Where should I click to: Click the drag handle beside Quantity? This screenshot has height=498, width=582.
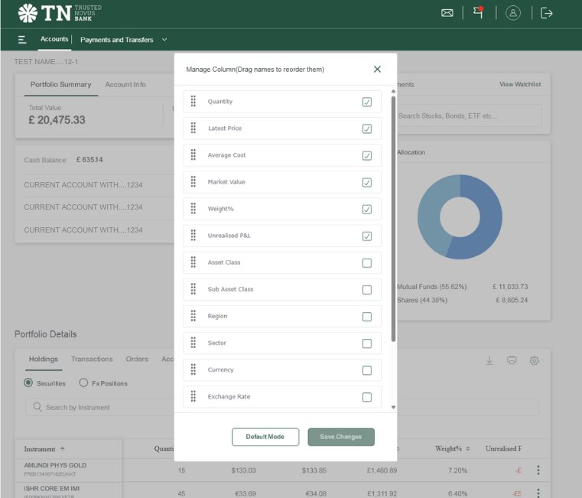[x=193, y=102]
